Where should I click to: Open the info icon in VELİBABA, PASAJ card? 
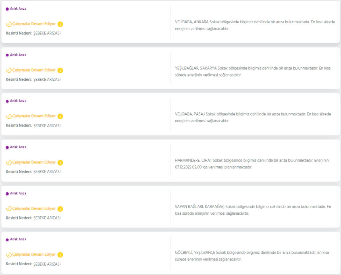pyautogui.click(x=60, y=116)
